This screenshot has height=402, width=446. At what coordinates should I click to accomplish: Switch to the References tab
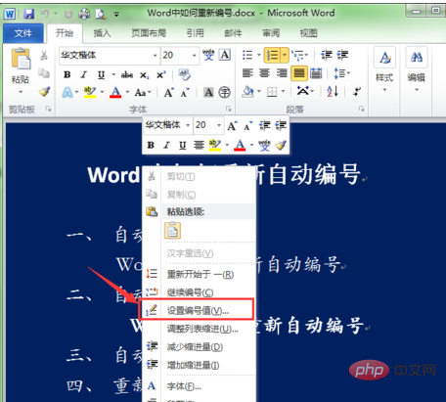click(x=196, y=33)
